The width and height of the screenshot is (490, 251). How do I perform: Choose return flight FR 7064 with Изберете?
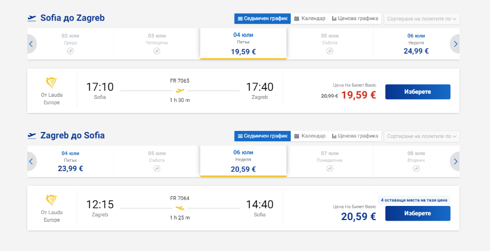418,214
